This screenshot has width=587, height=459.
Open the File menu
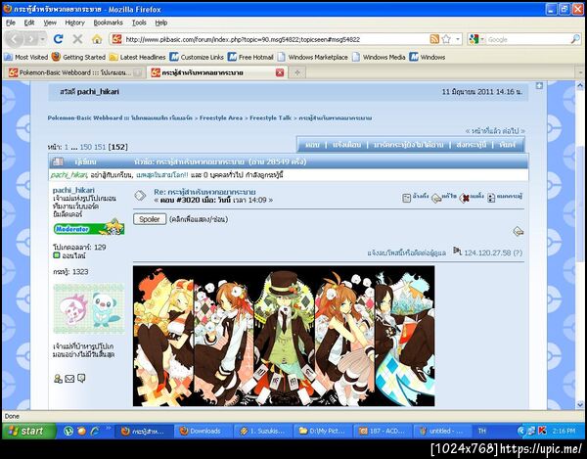11,23
